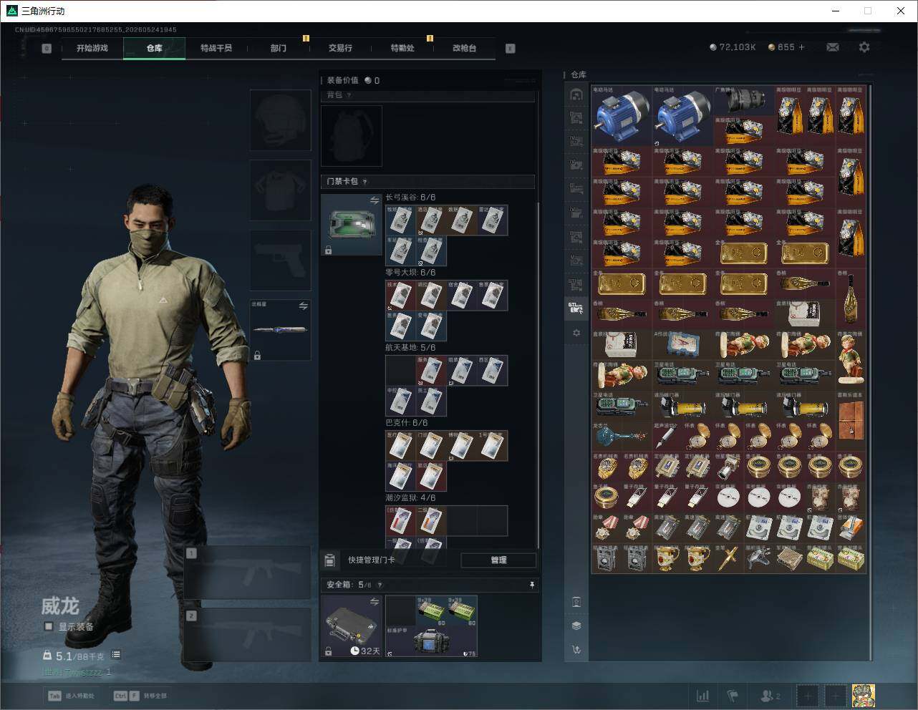Open the player avatar in bottom bar
The height and width of the screenshot is (710, 918).
click(x=863, y=696)
